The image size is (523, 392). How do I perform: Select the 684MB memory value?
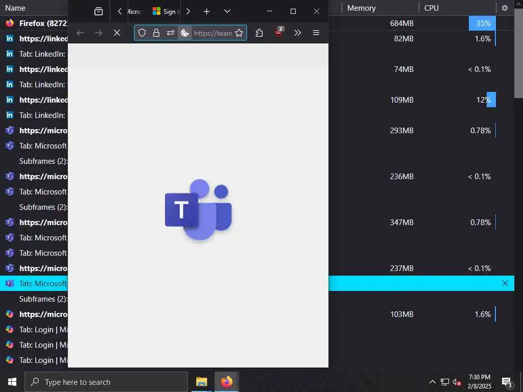click(x=401, y=23)
